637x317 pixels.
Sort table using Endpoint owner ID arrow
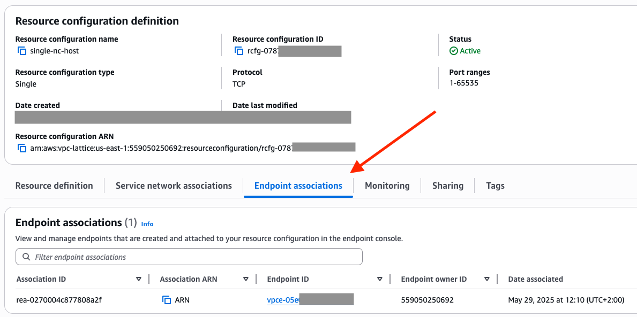(x=487, y=279)
